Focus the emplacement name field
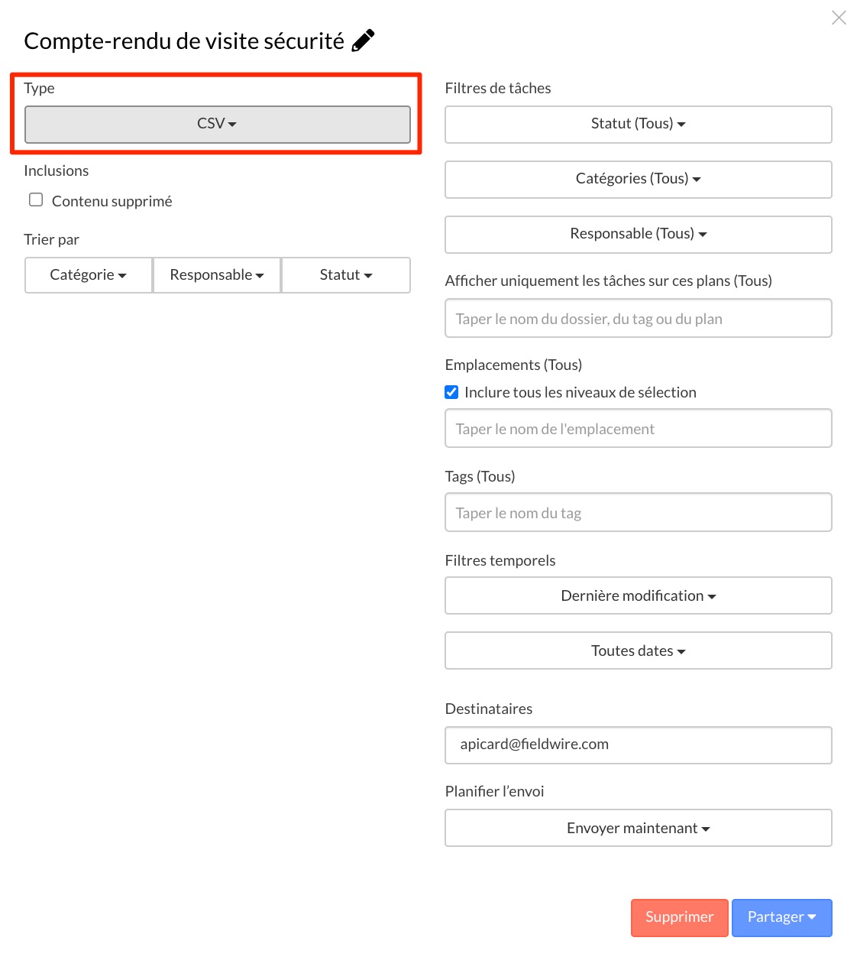 [x=638, y=429]
